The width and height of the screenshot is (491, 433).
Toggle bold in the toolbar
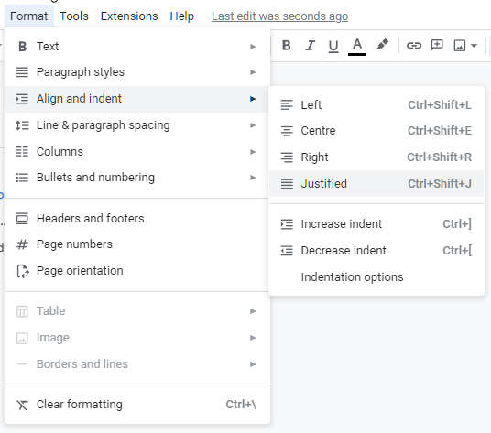[286, 46]
